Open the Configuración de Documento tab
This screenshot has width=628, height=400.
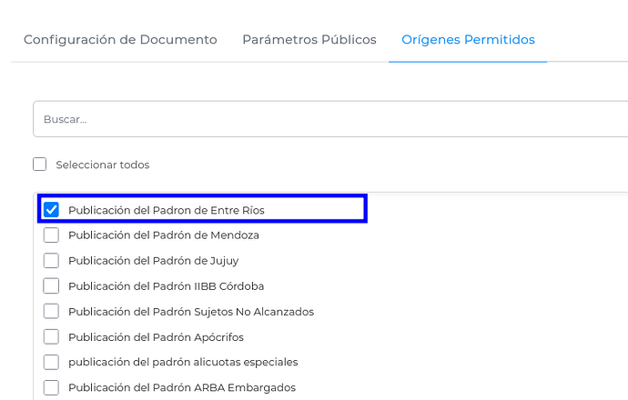pos(120,40)
